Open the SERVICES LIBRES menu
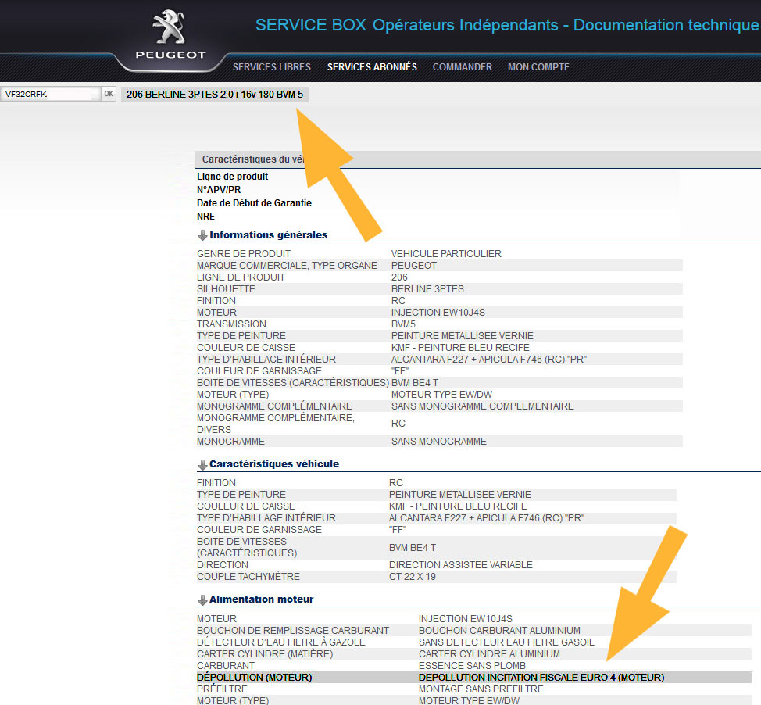This screenshot has height=705, width=761. [271, 67]
